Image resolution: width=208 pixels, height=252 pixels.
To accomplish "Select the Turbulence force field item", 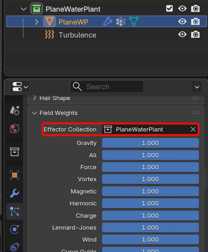I will point(77,35).
